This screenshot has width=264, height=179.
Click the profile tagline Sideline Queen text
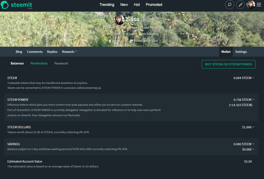(131, 28)
